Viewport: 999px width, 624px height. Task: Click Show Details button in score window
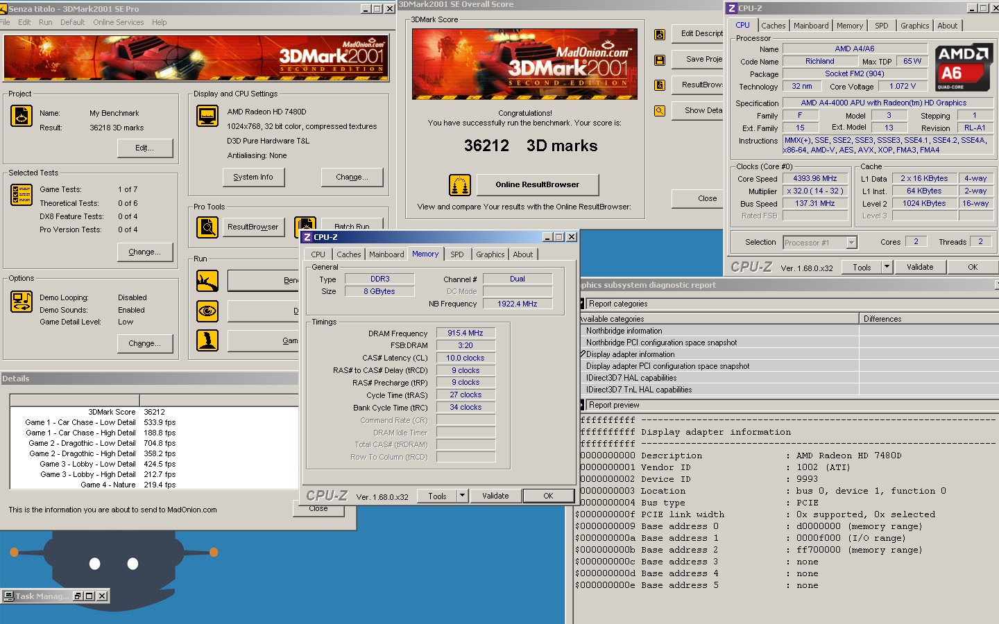click(x=697, y=110)
